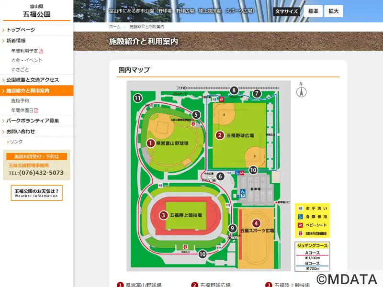Open the 新着情報 menu item

(x=16, y=41)
